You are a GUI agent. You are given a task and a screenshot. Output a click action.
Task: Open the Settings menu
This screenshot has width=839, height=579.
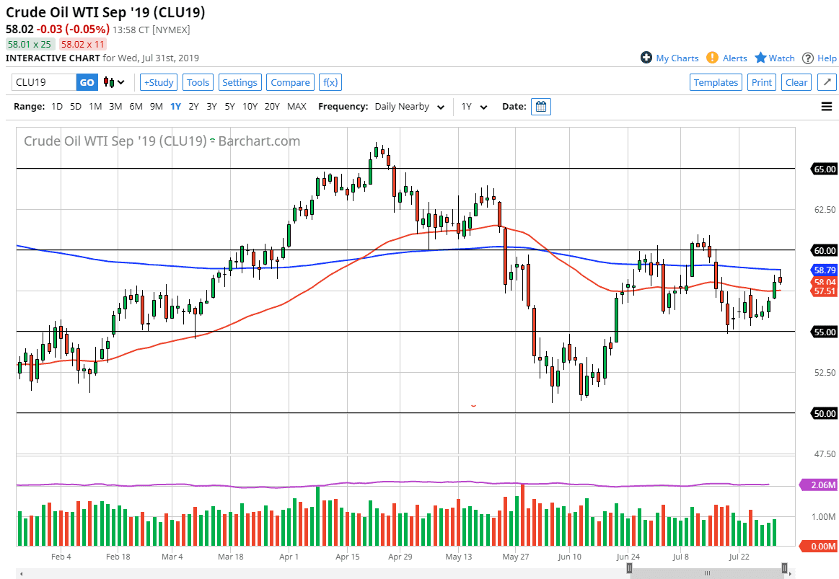point(240,82)
